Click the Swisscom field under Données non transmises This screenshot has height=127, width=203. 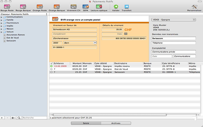pyautogui.click(x=174, y=38)
